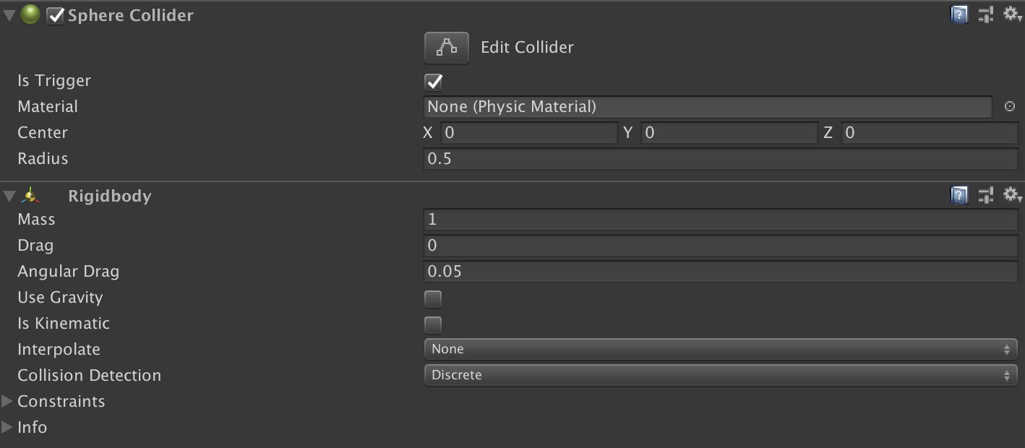
Task: Enable Is Kinematic
Action: tap(432, 324)
